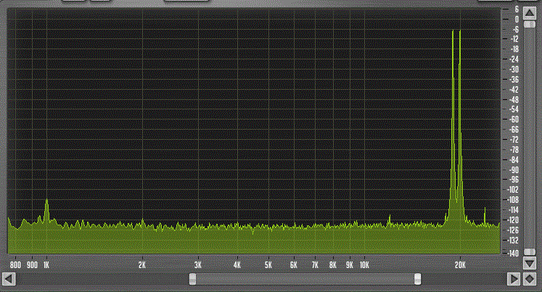Click the -132 dB level scale label
542x292 pixels.
513,240
